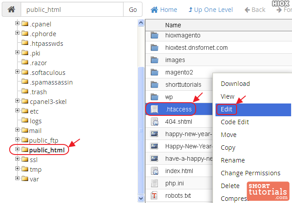Choose Download from context menu
This screenshot has width=292, height=203.
point(235,84)
